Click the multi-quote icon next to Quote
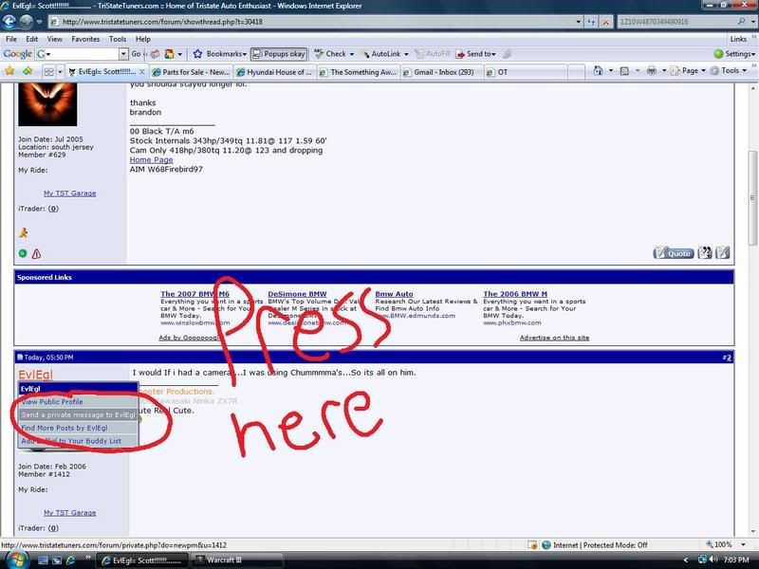This screenshot has width=759, height=569. (x=705, y=252)
